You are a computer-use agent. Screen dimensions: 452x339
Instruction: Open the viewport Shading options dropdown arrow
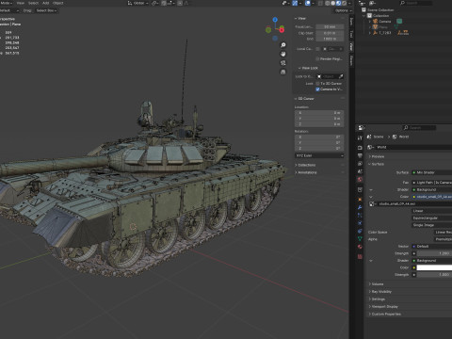click(350, 3)
